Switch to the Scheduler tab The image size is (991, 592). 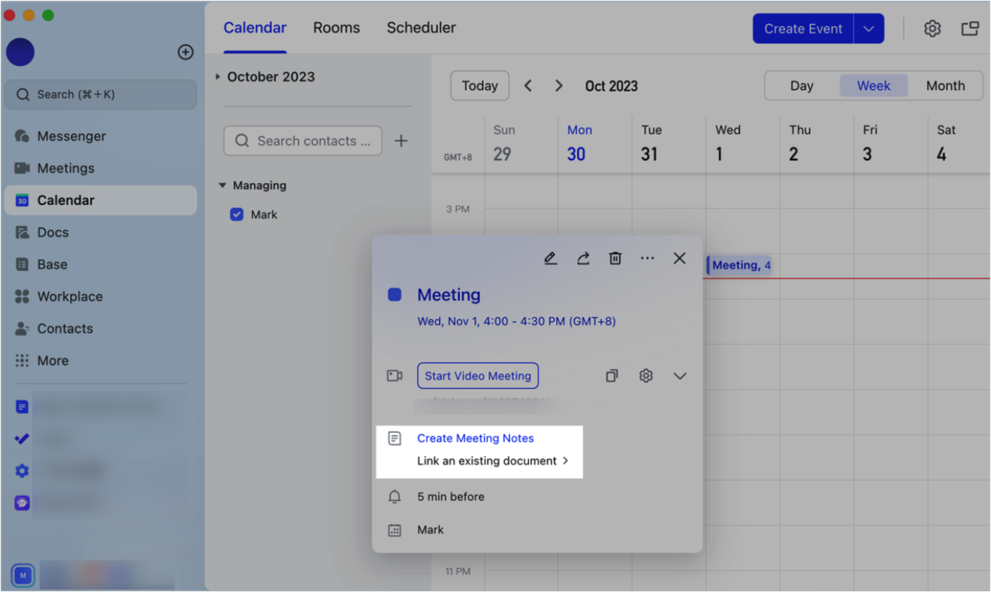pyautogui.click(x=421, y=28)
